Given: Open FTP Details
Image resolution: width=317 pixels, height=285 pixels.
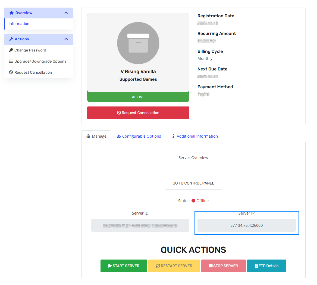Looking at the screenshot, I should pyautogui.click(x=266, y=266).
